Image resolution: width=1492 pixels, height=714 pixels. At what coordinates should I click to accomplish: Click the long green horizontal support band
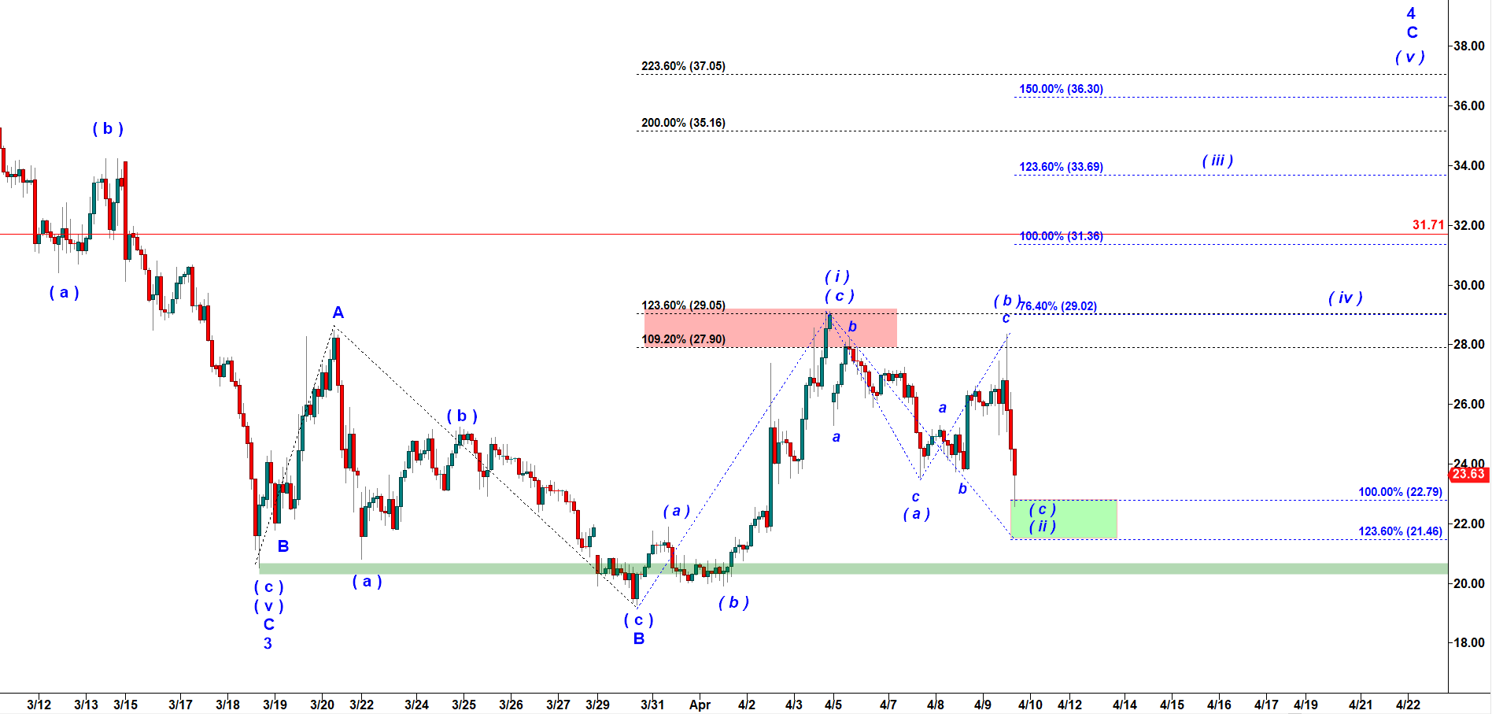click(x=866, y=568)
